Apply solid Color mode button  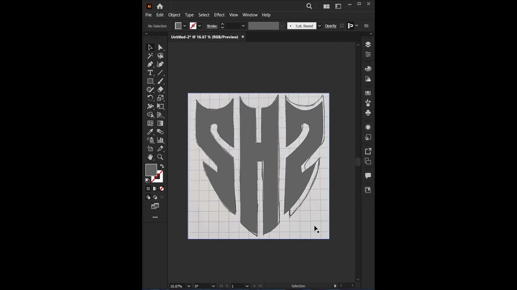point(148,188)
